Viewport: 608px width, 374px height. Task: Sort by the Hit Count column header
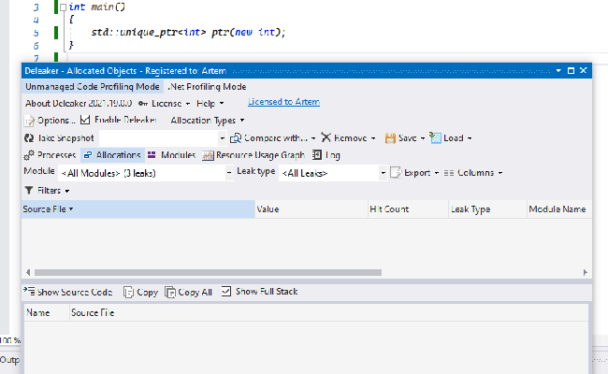[409, 209]
